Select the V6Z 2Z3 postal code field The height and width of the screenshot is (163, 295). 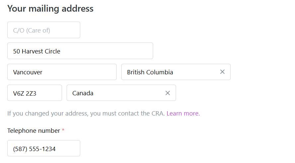[x=34, y=93]
